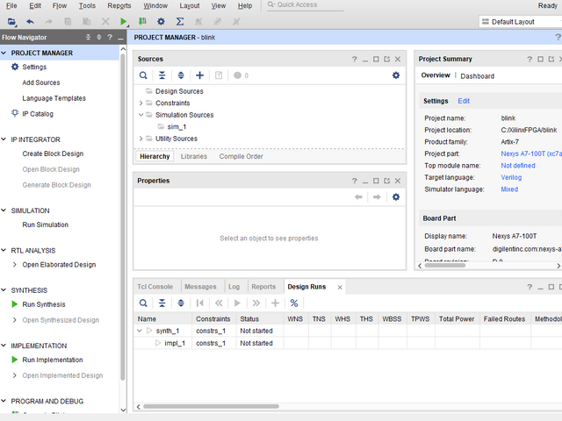Image resolution: width=562 pixels, height=421 pixels.
Task: Switch to the Tcl Console tab
Action: 155,287
